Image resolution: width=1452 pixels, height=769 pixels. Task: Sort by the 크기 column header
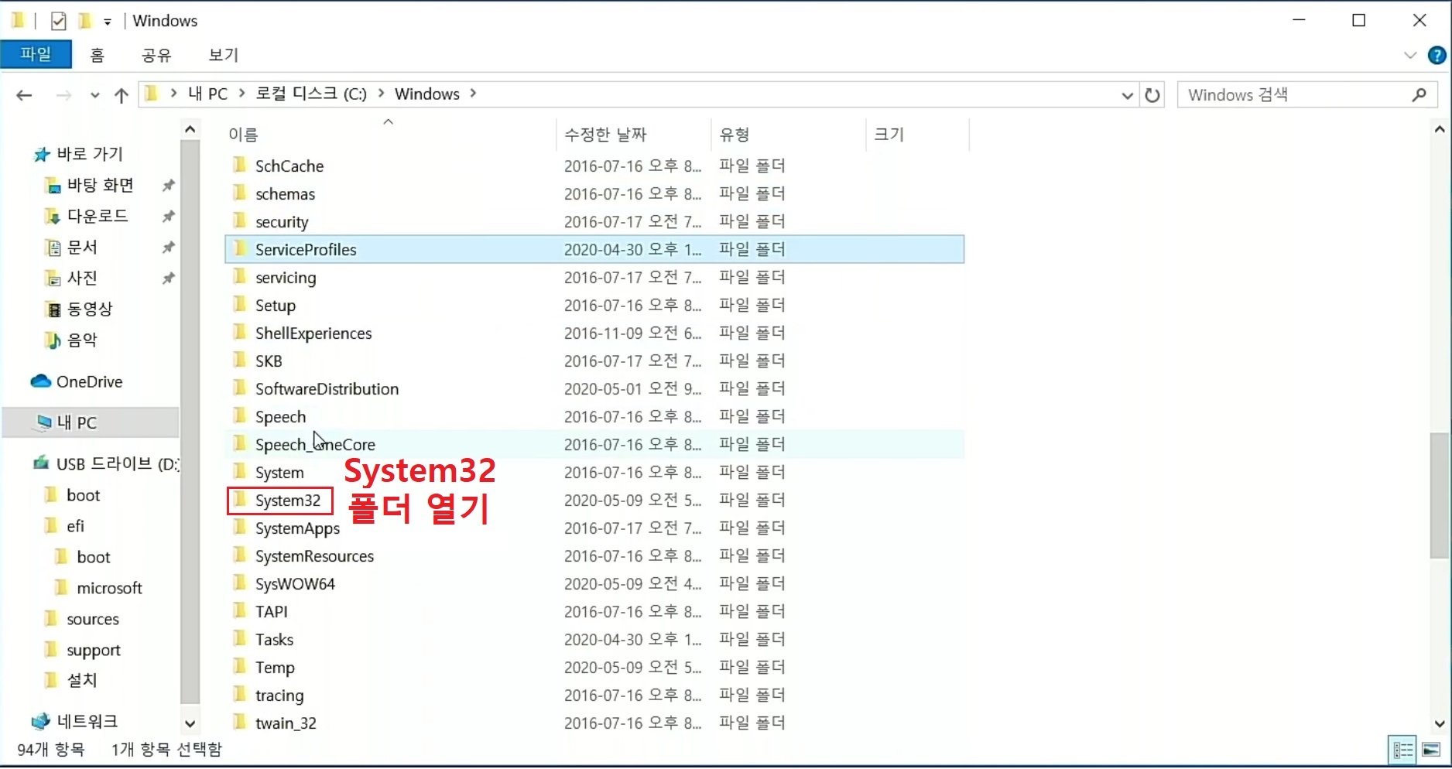pyautogui.click(x=917, y=134)
